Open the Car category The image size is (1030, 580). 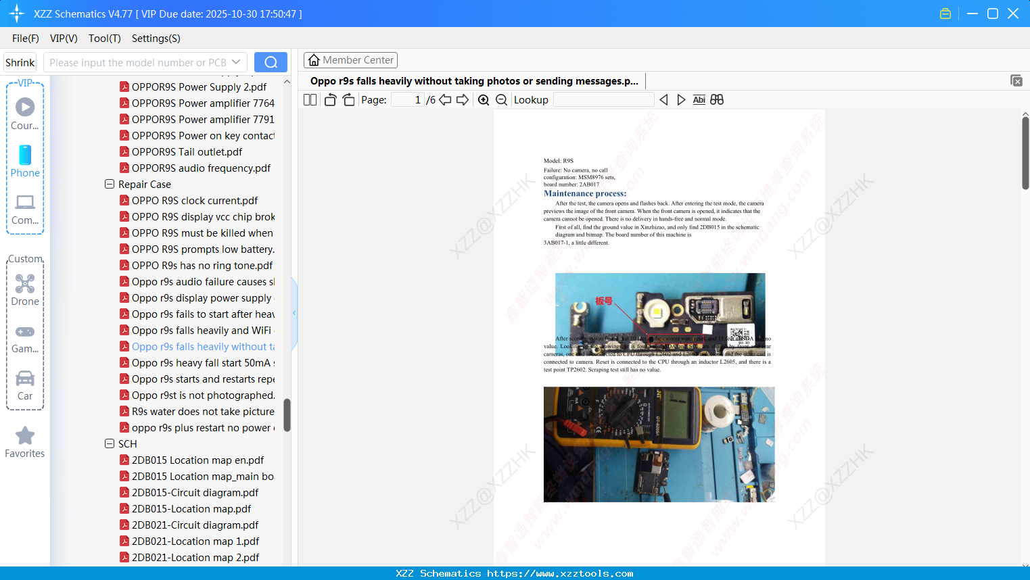25,385
